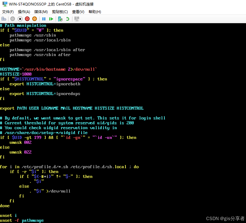
Task: Pause the virtual machine
Action: click(44, 19)
